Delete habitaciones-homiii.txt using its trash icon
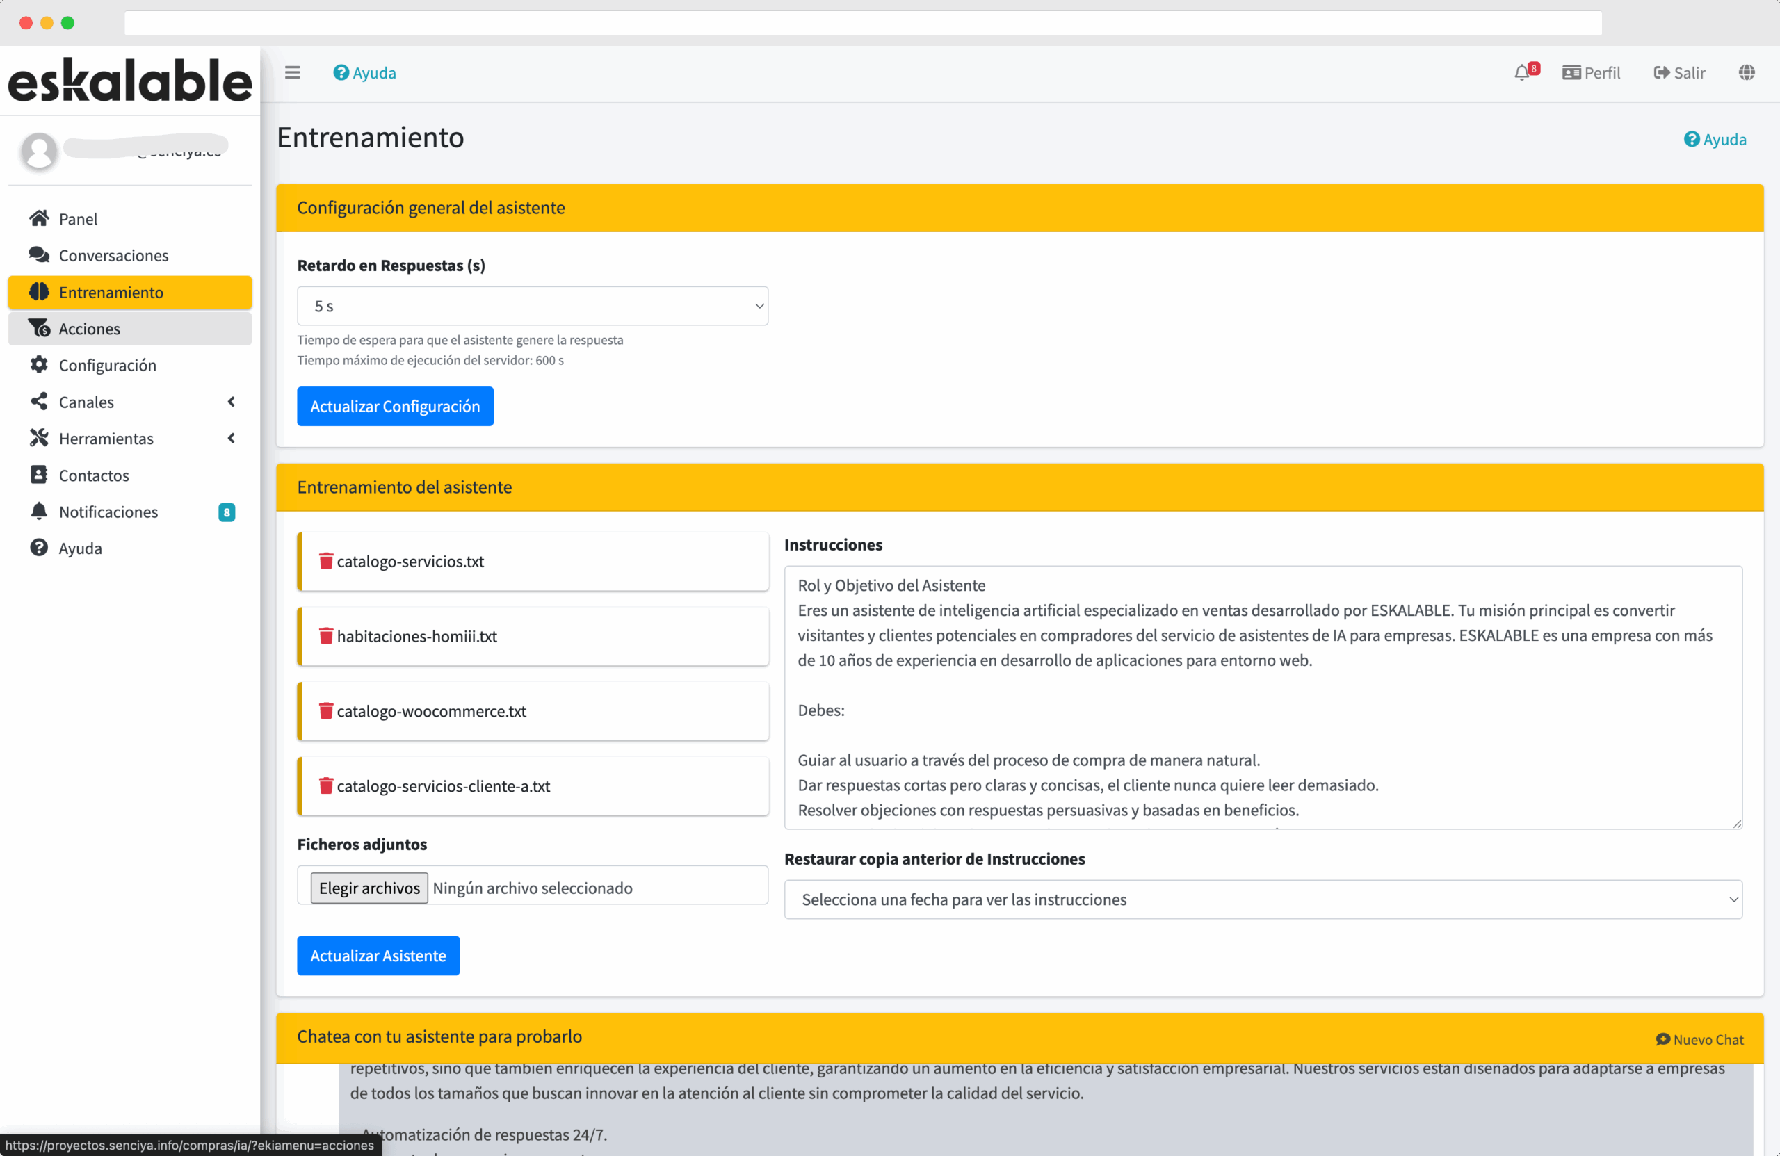 [326, 635]
